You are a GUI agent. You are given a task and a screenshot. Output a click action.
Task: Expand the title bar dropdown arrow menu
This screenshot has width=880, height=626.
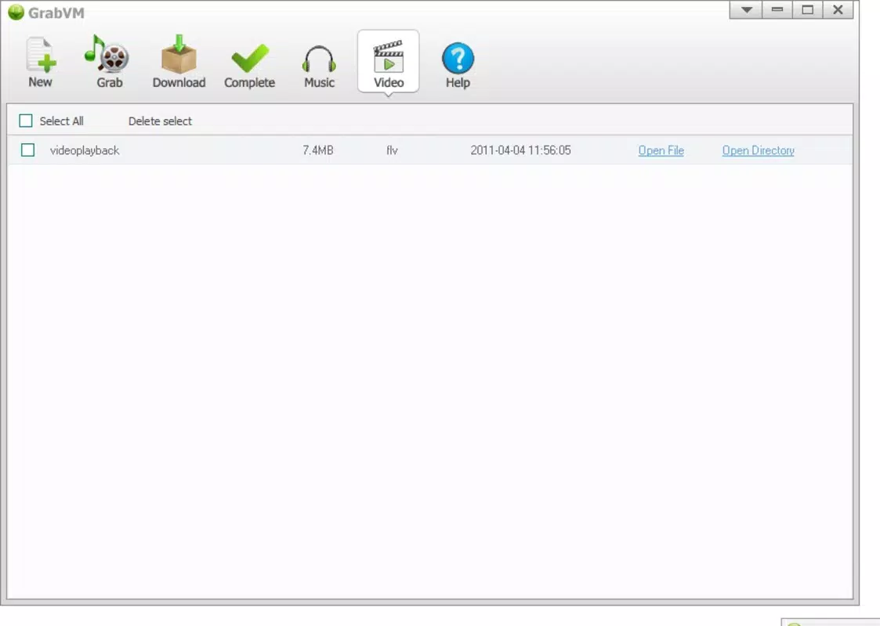[x=746, y=10]
